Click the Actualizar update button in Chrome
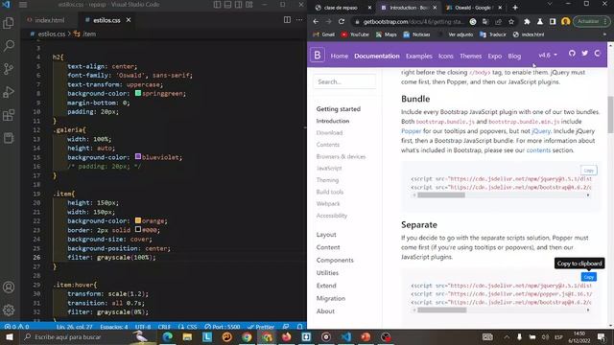The height and width of the screenshot is (345, 614). [591, 21]
